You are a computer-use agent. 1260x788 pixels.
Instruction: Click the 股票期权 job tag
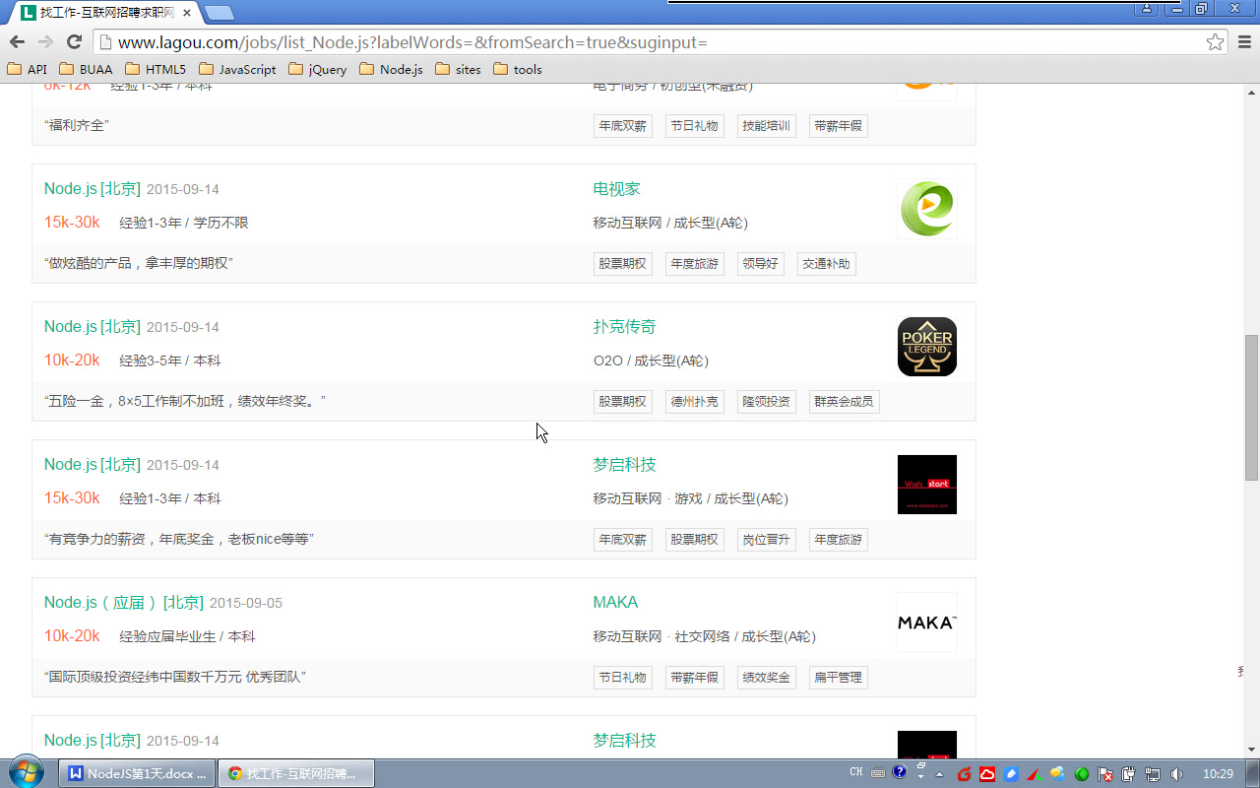622,263
